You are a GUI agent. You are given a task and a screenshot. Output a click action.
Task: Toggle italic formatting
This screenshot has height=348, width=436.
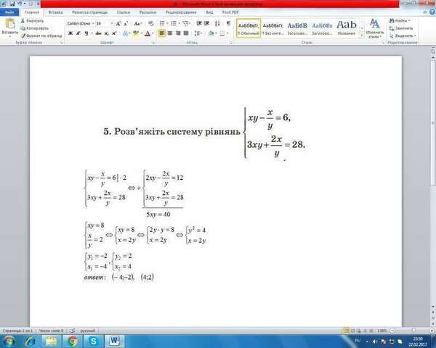(x=78, y=33)
